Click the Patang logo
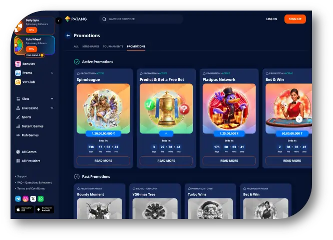The height and width of the screenshot is (240, 333). pos(76,19)
